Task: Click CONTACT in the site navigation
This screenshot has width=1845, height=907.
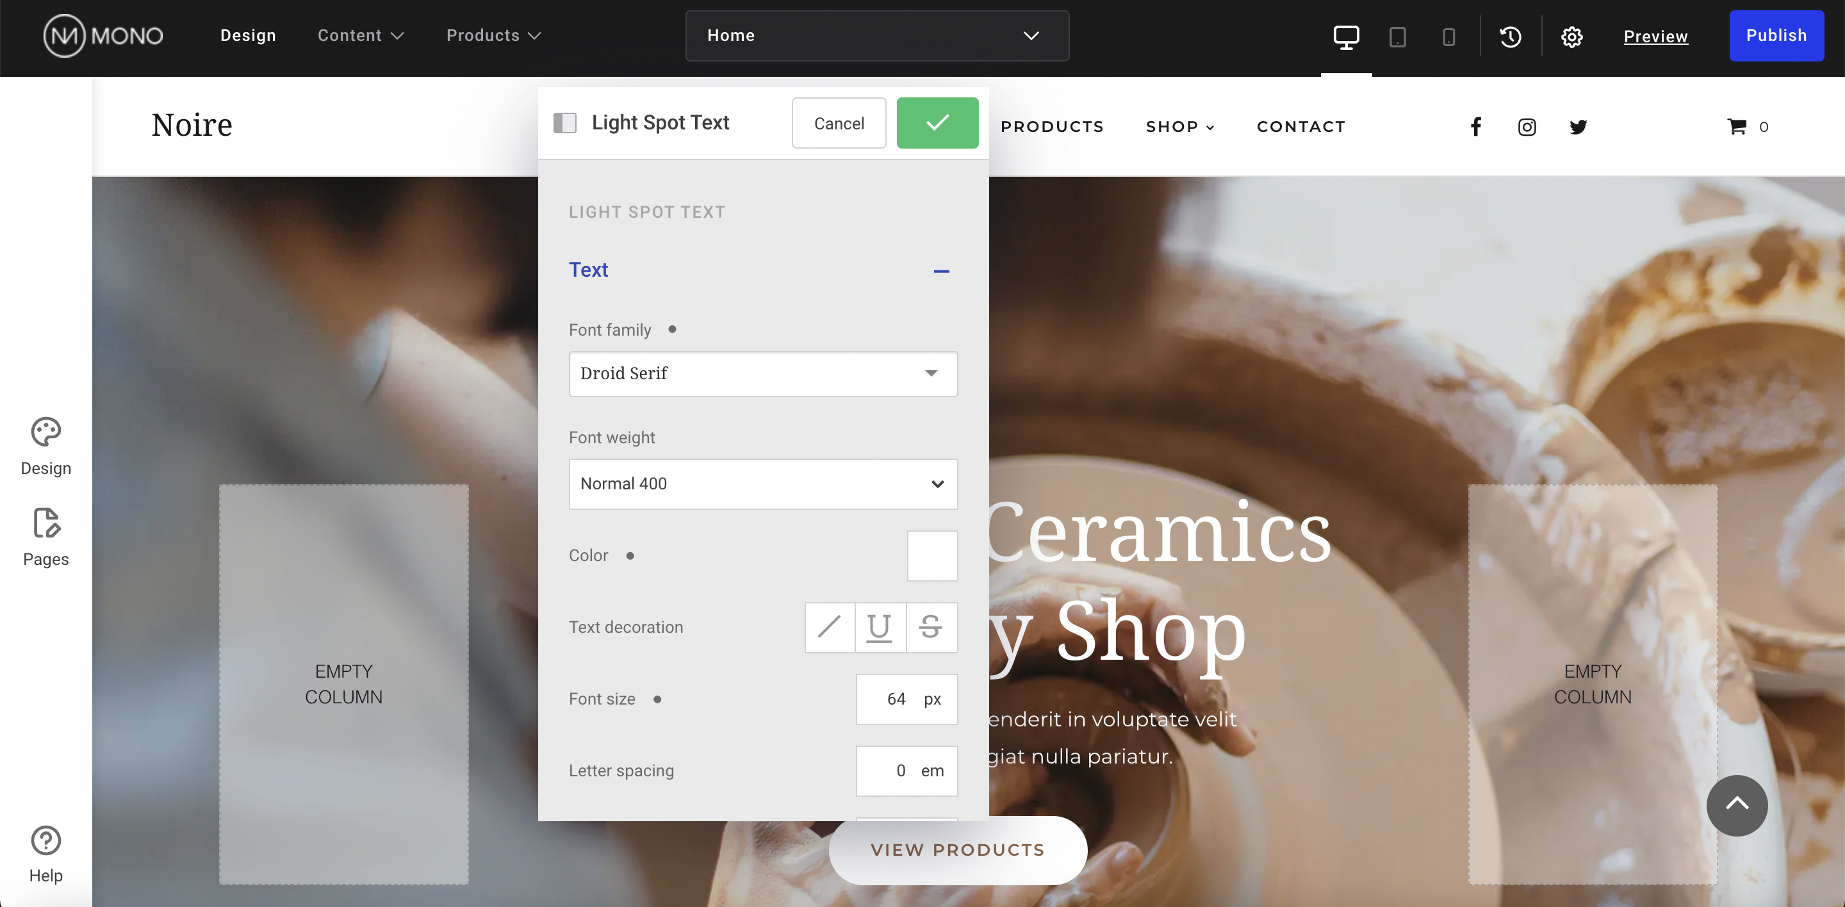Action: (x=1301, y=127)
